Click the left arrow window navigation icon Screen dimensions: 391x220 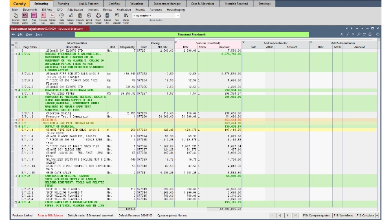click(x=347, y=29)
